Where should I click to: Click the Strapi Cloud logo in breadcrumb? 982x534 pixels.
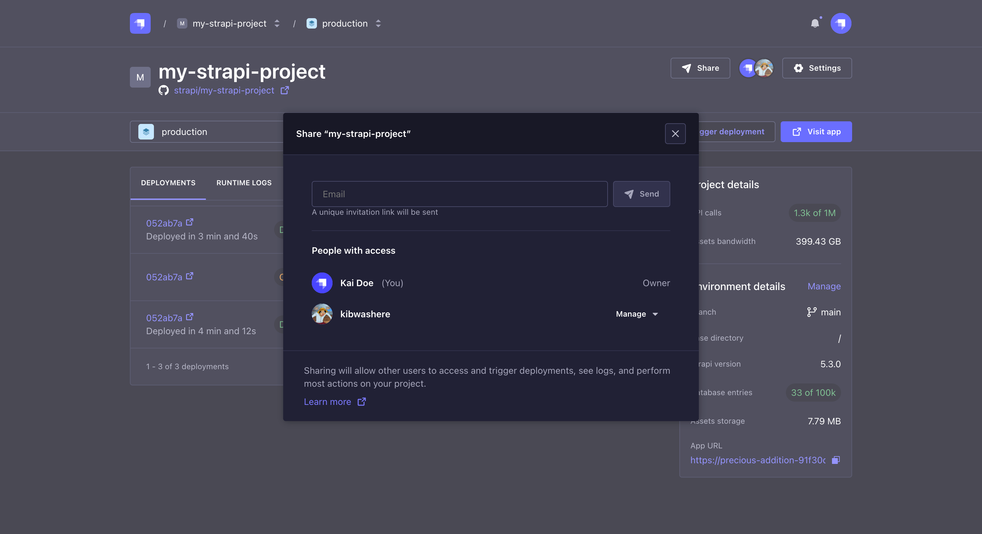(x=140, y=23)
